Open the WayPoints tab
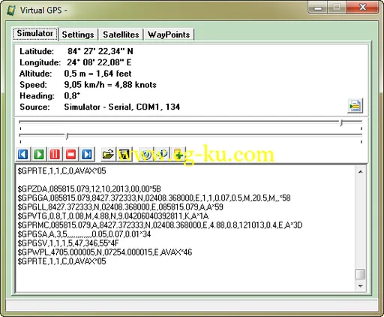The image size is (384, 317). (169, 35)
